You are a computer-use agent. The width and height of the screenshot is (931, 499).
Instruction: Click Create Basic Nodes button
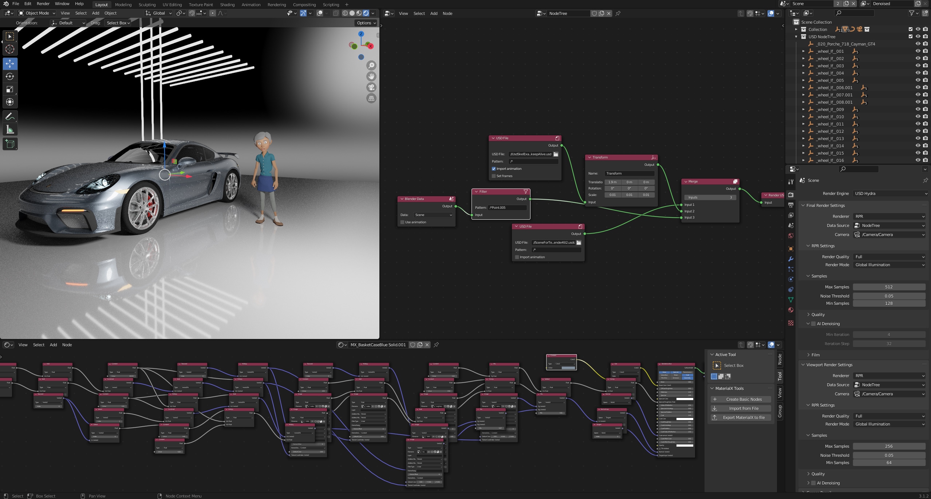point(741,399)
